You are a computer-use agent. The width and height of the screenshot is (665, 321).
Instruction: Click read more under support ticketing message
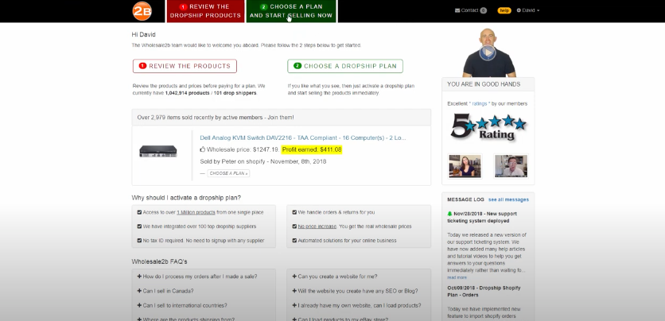[457, 277]
